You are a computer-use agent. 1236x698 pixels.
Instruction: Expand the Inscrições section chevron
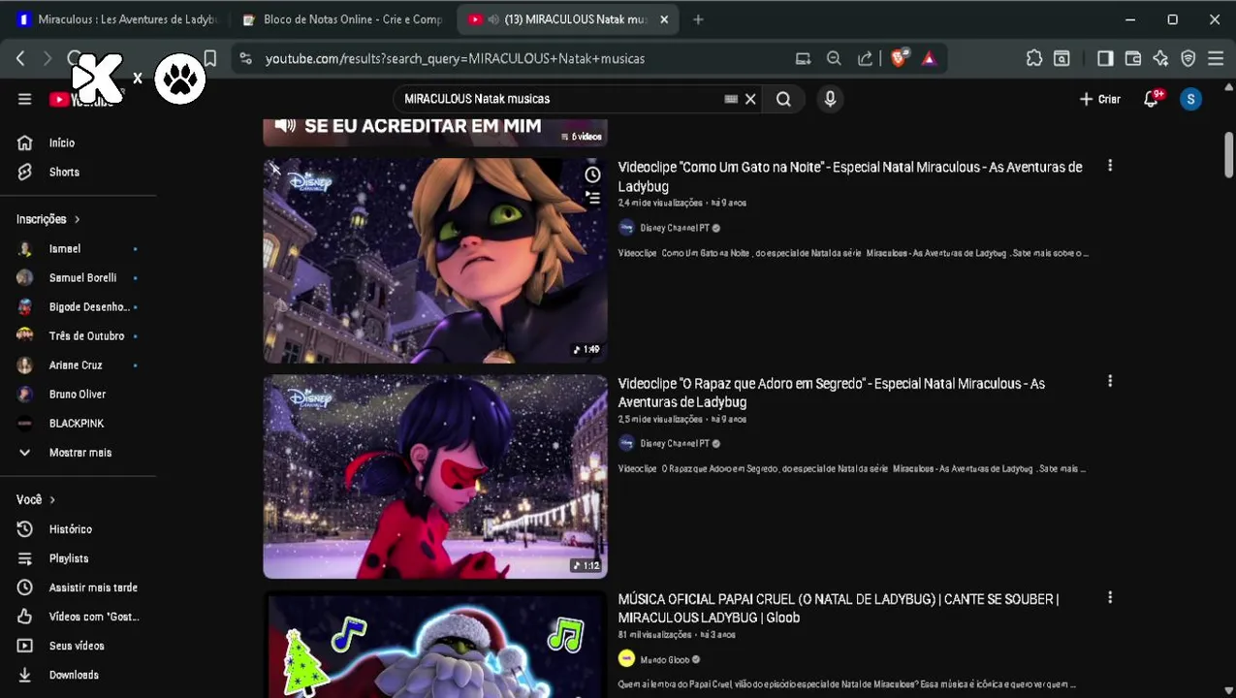point(77,219)
